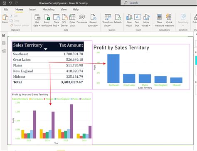Open Model view in left sidebar

pyautogui.click(x=4, y=51)
